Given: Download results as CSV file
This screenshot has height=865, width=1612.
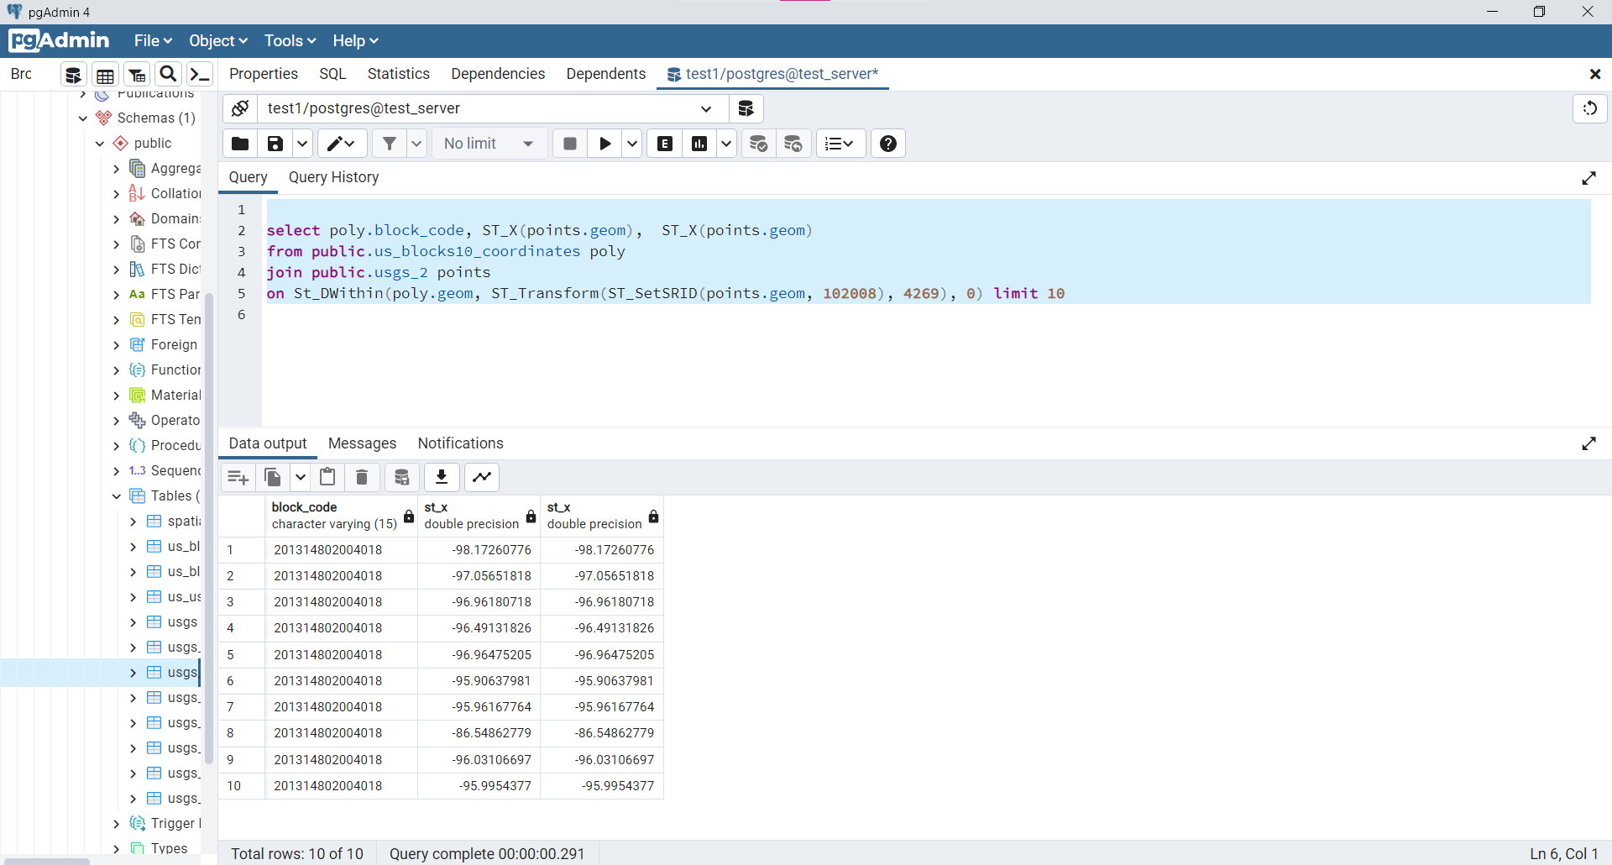Looking at the screenshot, I should click(x=442, y=478).
